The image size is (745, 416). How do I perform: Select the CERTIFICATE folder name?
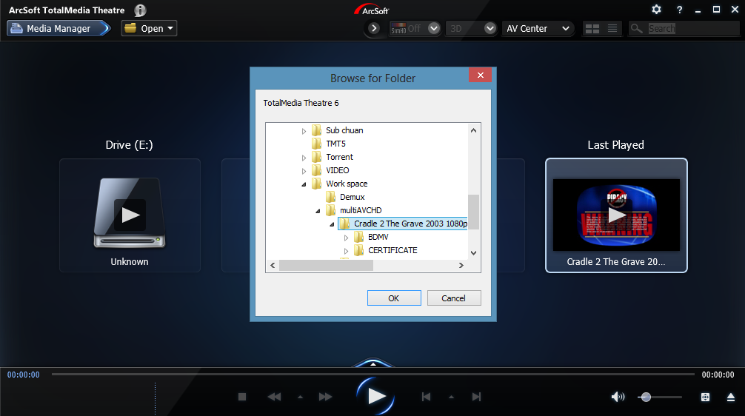tap(392, 249)
